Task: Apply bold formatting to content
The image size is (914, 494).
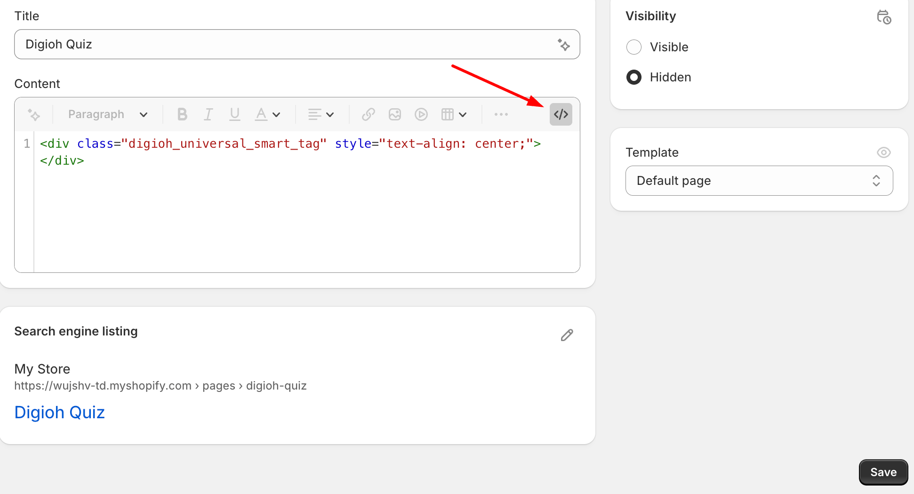Action: tap(182, 114)
